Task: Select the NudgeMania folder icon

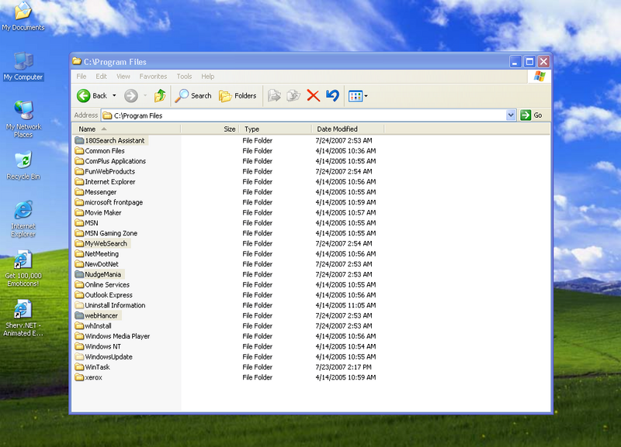Action: coord(79,274)
